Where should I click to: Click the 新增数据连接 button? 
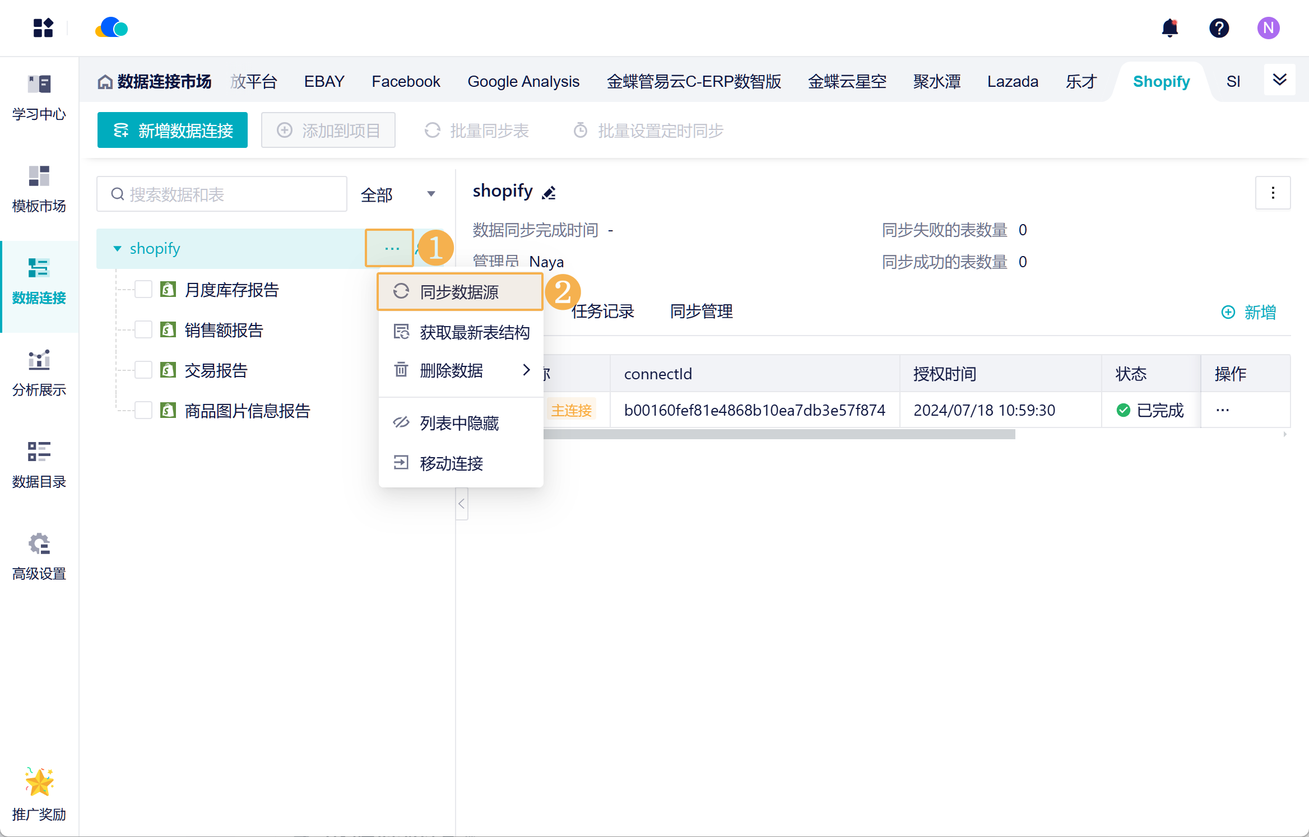point(173,131)
